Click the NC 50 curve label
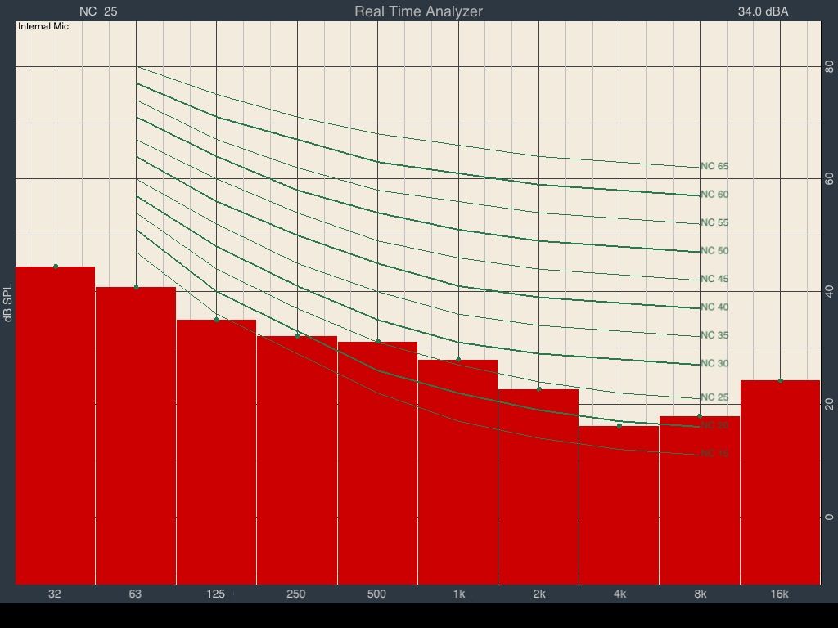Screen dimensions: 838x628 (714, 251)
